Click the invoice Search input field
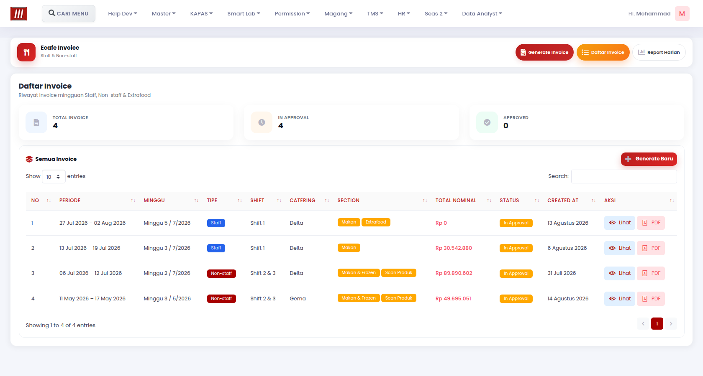This screenshot has width=703, height=376. point(624,176)
